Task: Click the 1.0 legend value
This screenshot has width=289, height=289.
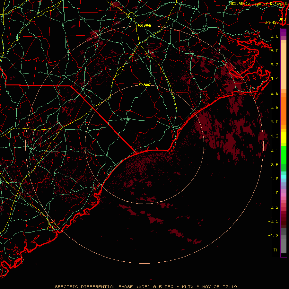Action: tap(275, 193)
